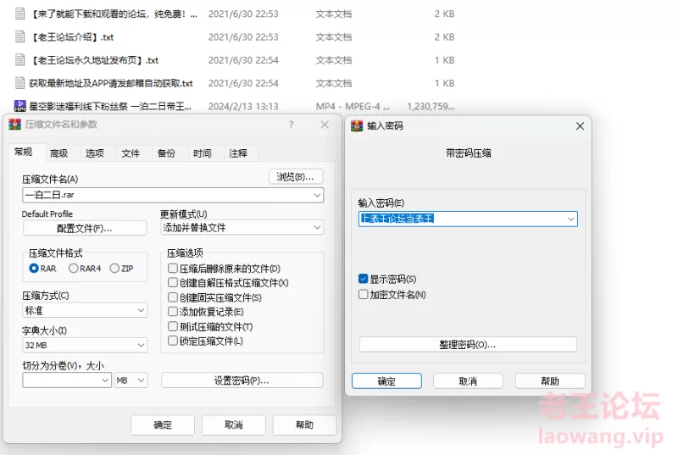678x455 pixels.
Task: Switch to the 备份 tab
Action: click(166, 153)
